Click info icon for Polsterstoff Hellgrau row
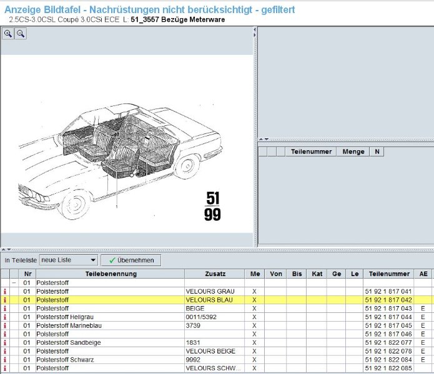Screen dimensions: 434x374 (5, 317)
